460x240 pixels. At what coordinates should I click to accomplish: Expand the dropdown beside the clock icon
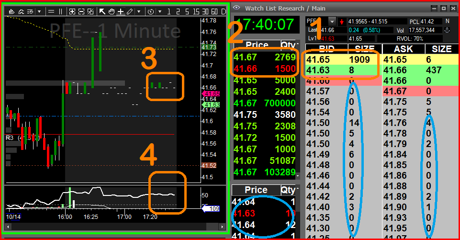(x=160, y=12)
